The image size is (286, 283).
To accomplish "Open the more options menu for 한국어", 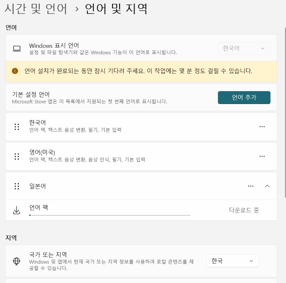I will point(262,127).
